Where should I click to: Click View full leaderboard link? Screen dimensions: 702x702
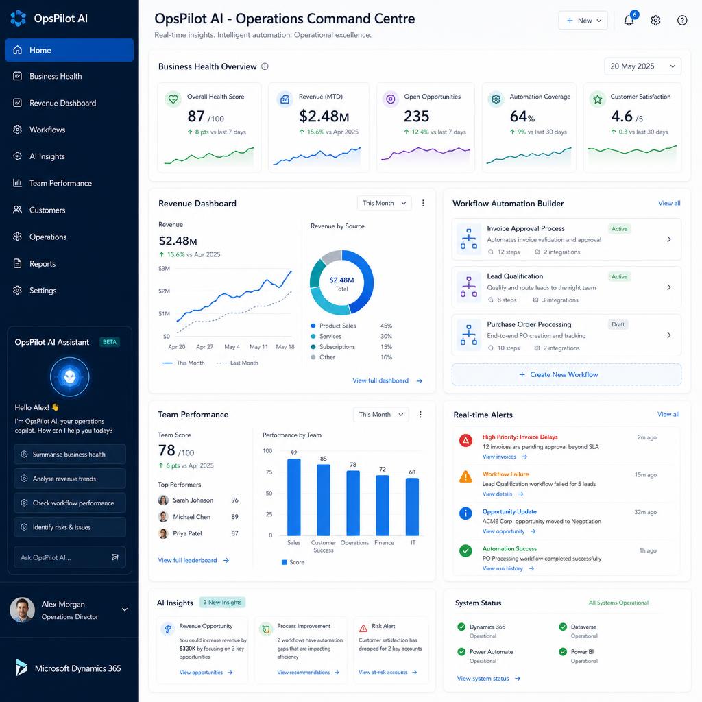click(193, 561)
